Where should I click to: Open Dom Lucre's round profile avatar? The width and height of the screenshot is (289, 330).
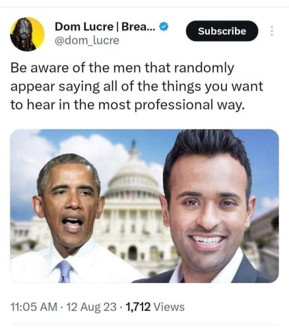point(27,34)
